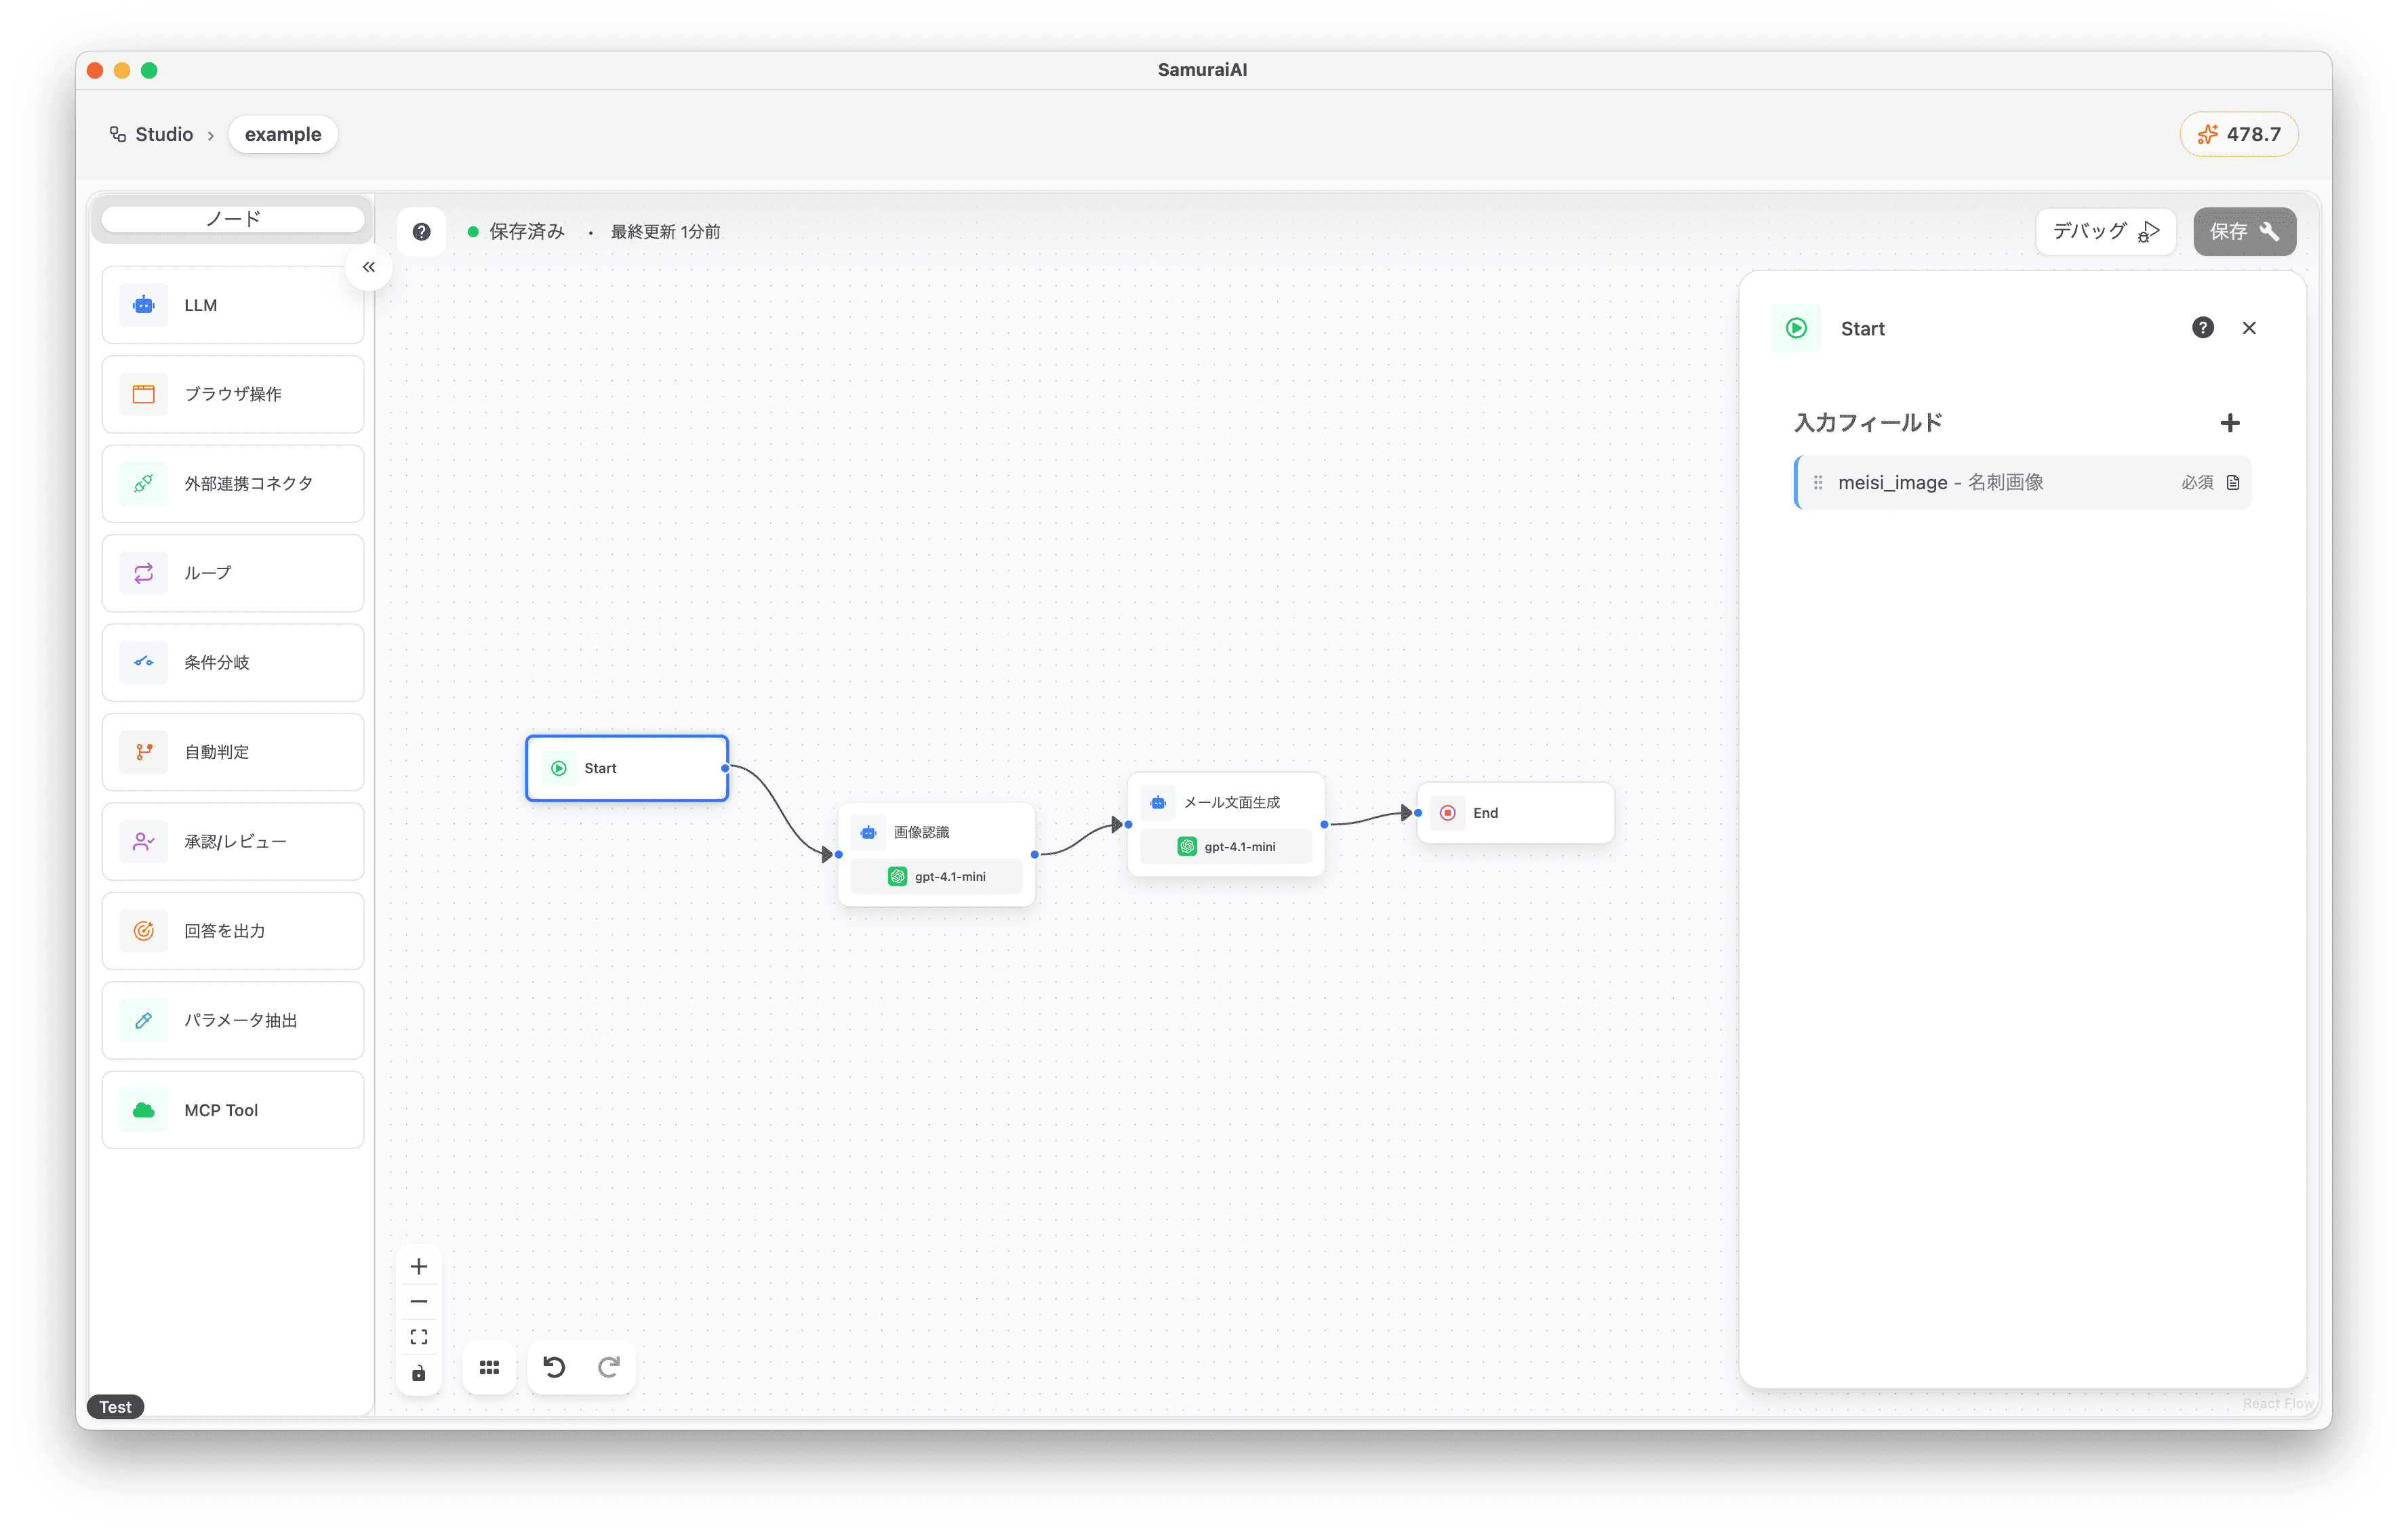Close the Start properties panel

pyautogui.click(x=2249, y=328)
